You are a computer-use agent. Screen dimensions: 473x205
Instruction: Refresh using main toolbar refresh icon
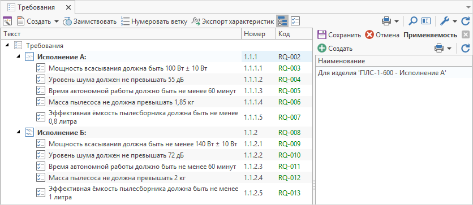[x=466, y=21]
